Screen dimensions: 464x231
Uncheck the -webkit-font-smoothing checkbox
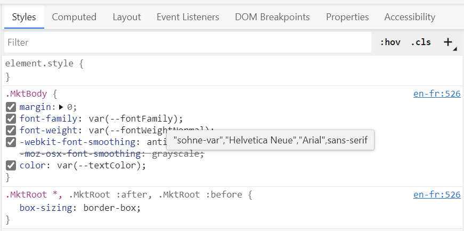point(11,142)
